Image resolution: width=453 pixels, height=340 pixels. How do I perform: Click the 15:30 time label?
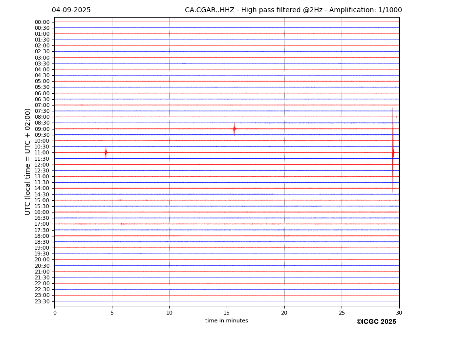click(x=42, y=206)
